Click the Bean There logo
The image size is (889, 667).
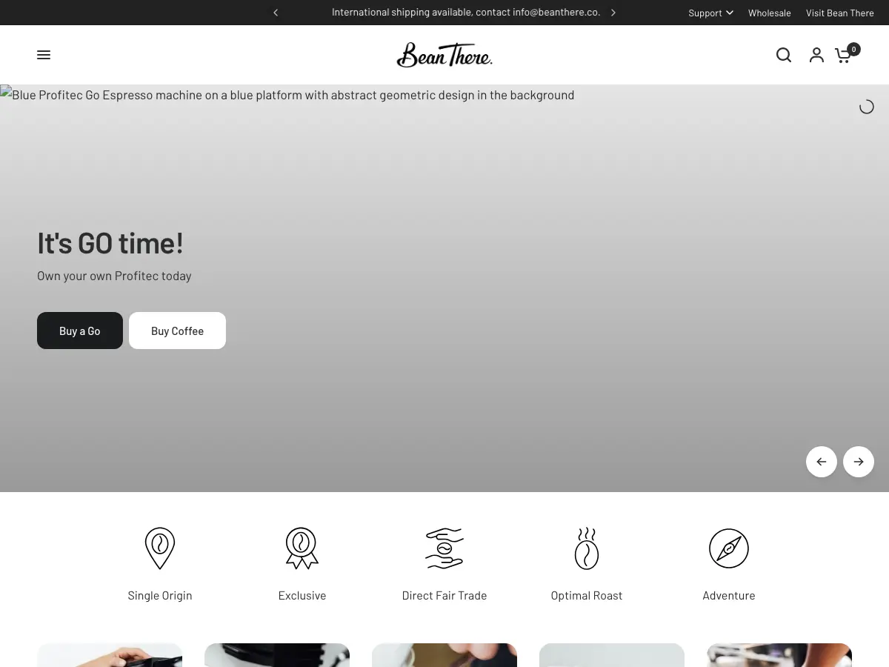click(444, 55)
